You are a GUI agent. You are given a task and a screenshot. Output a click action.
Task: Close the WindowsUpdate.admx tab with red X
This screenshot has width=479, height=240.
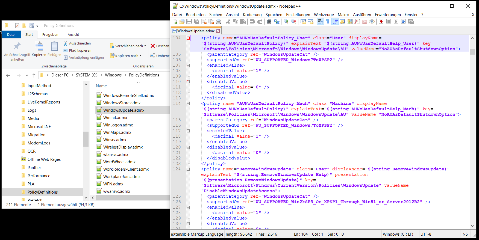(x=218, y=31)
